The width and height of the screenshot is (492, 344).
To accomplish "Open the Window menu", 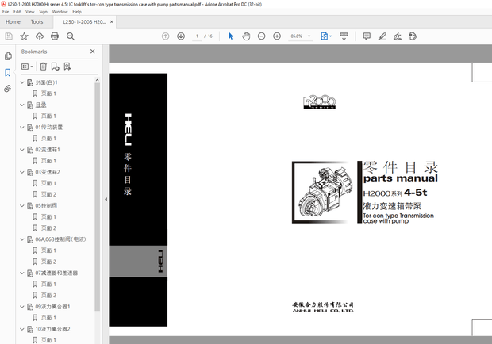I will pyautogui.click(x=60, y=12).
